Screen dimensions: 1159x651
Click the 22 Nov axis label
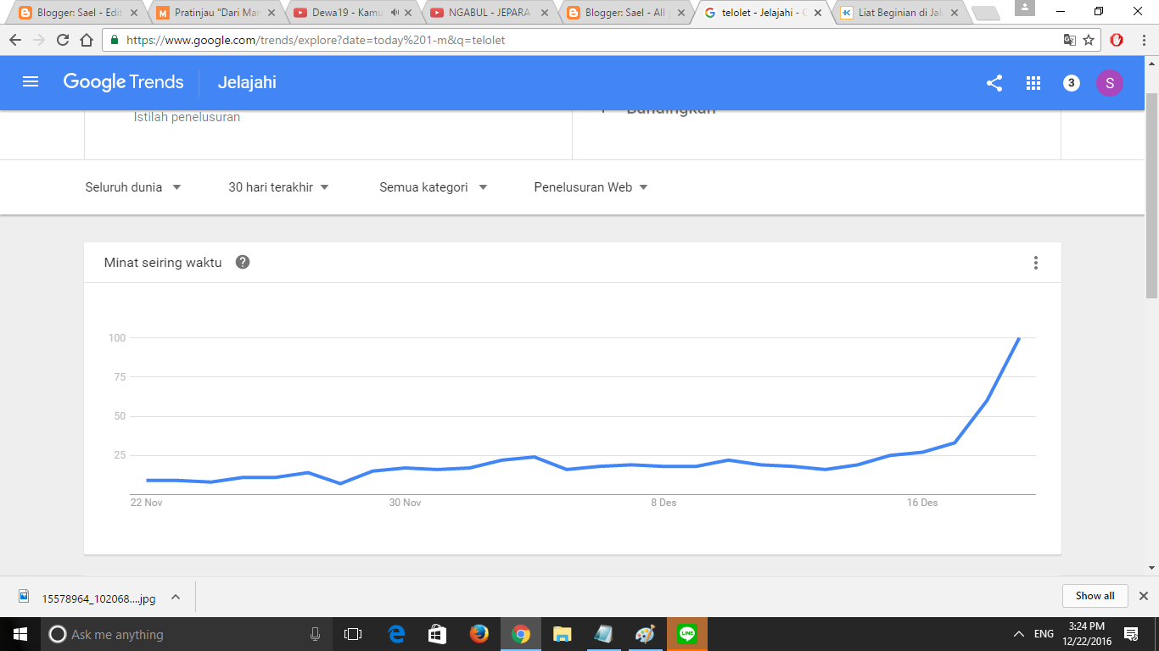point(146,503)
